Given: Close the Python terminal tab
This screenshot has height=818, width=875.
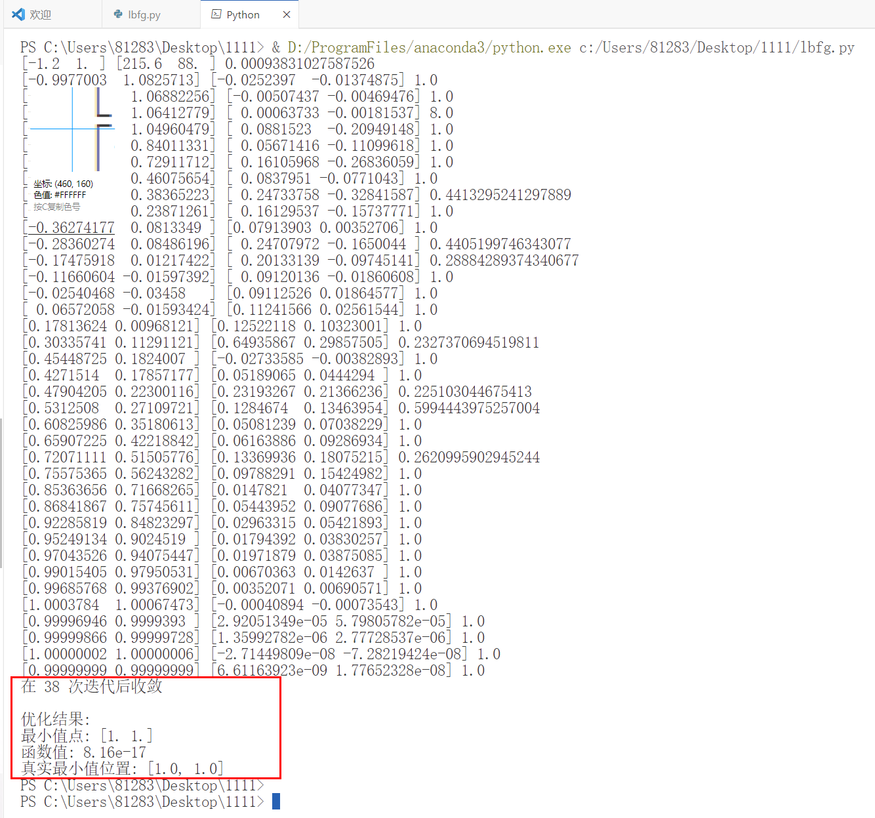Looking at the screenshot, I should coord(287,14).
